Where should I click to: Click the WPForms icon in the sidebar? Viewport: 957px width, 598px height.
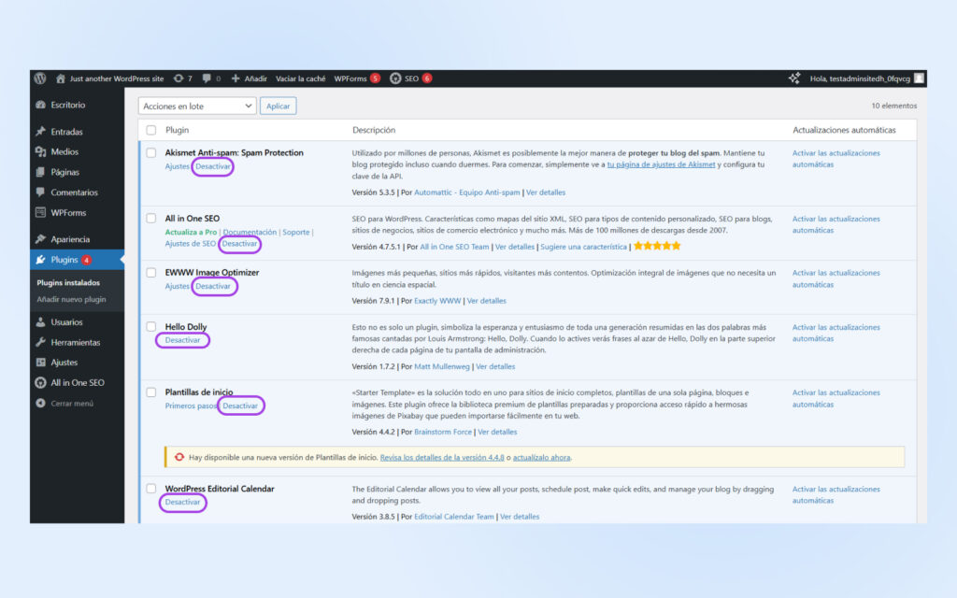pyautogui.click(x=40, y=212)
